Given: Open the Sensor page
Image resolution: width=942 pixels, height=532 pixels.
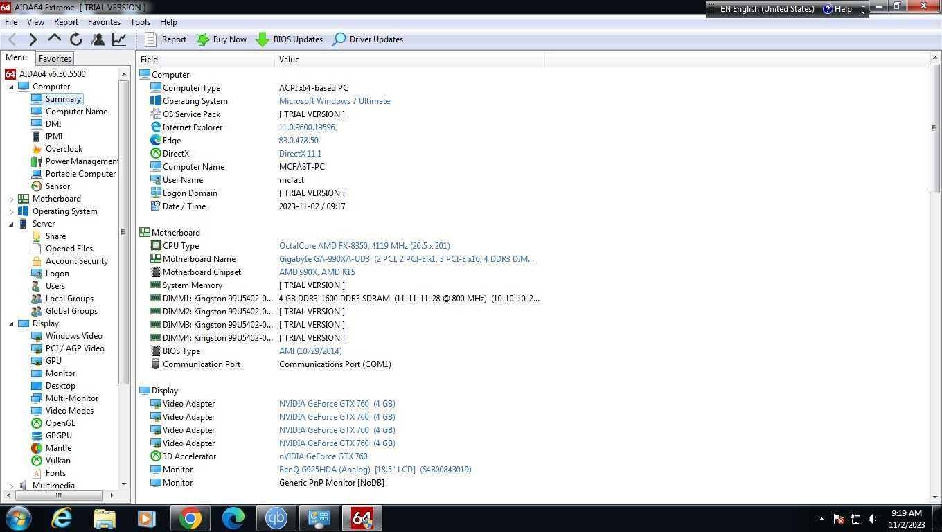Looking at the screenshot, I should coord(57,186).
